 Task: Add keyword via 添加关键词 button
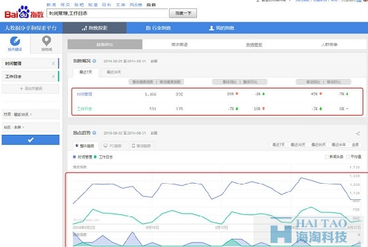click(31, 88)
